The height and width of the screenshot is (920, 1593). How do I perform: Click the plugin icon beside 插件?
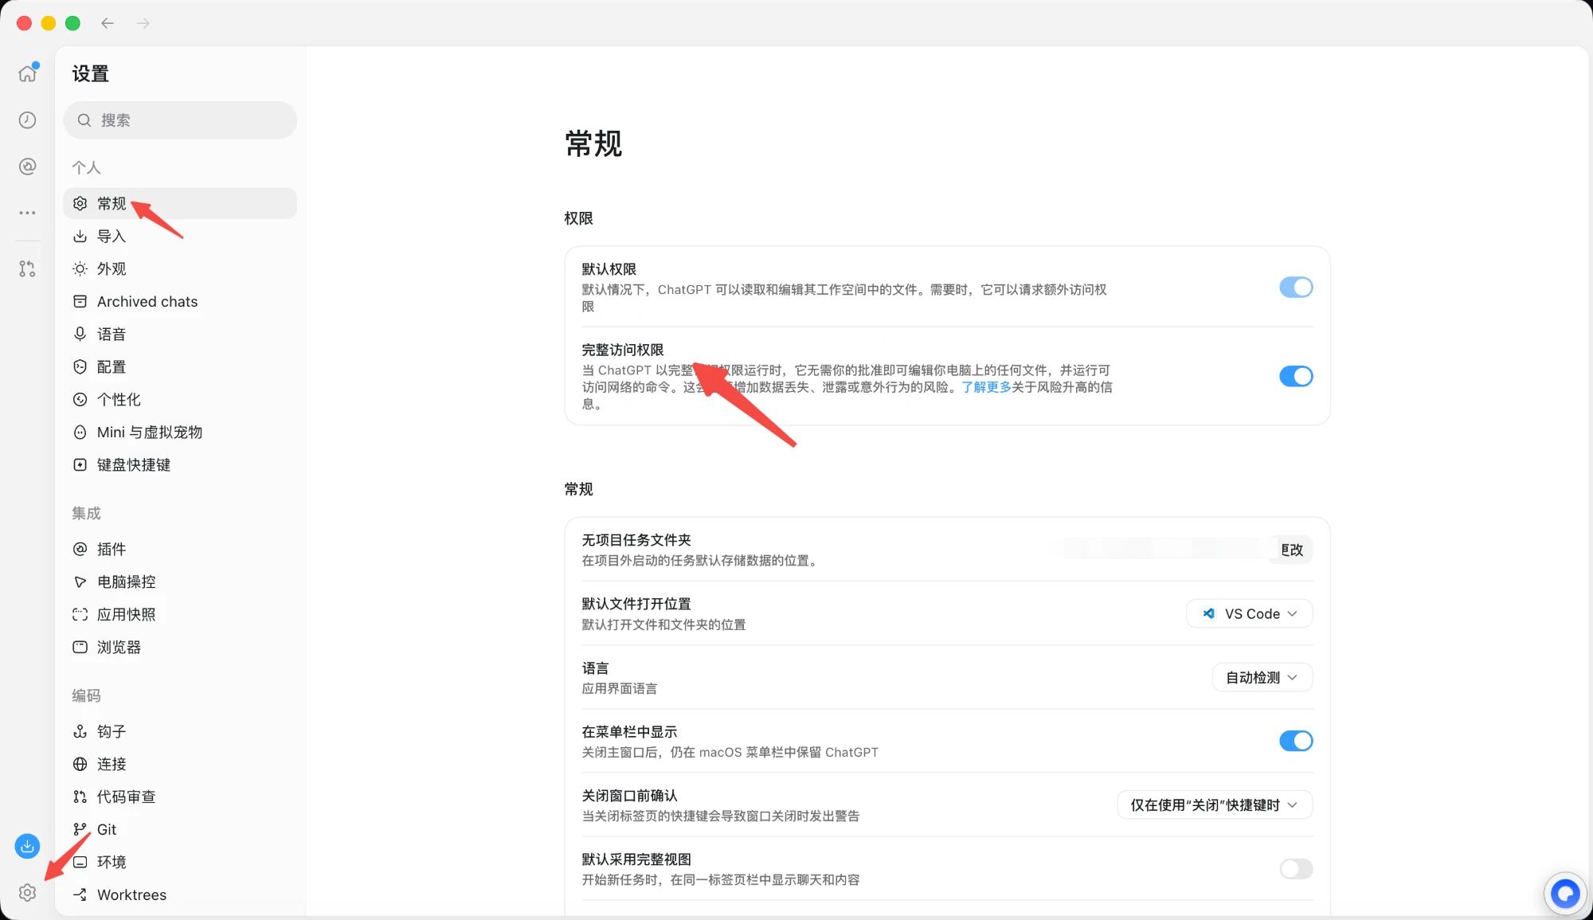pos(80,550)
